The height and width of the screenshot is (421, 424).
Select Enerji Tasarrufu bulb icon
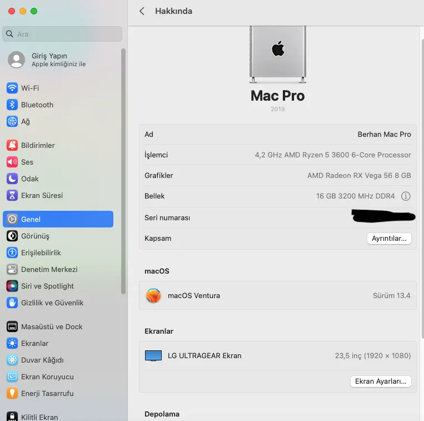pyautogui.click(x=12, y=393)
